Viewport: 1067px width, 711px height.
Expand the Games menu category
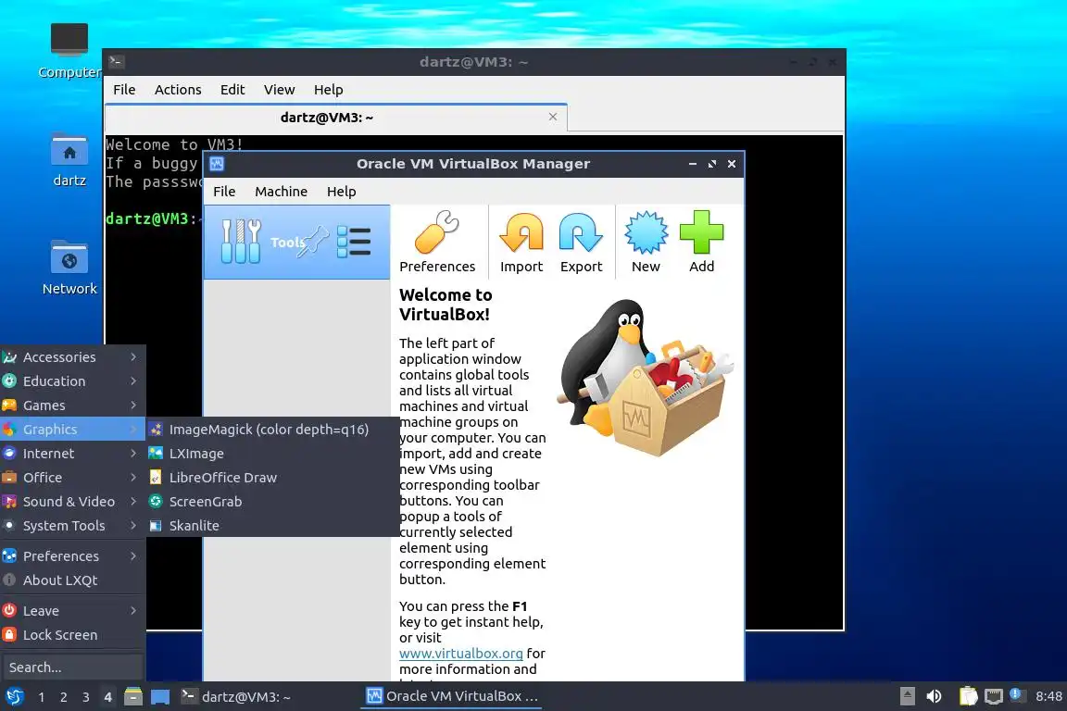73,405
